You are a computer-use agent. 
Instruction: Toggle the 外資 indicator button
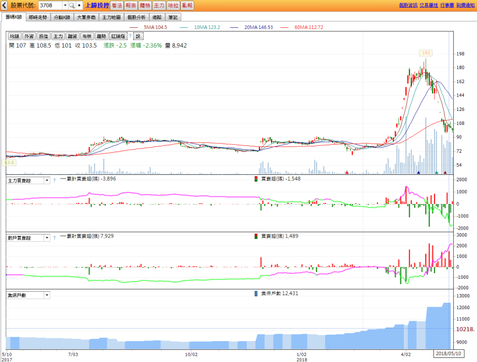coord(29,36)
